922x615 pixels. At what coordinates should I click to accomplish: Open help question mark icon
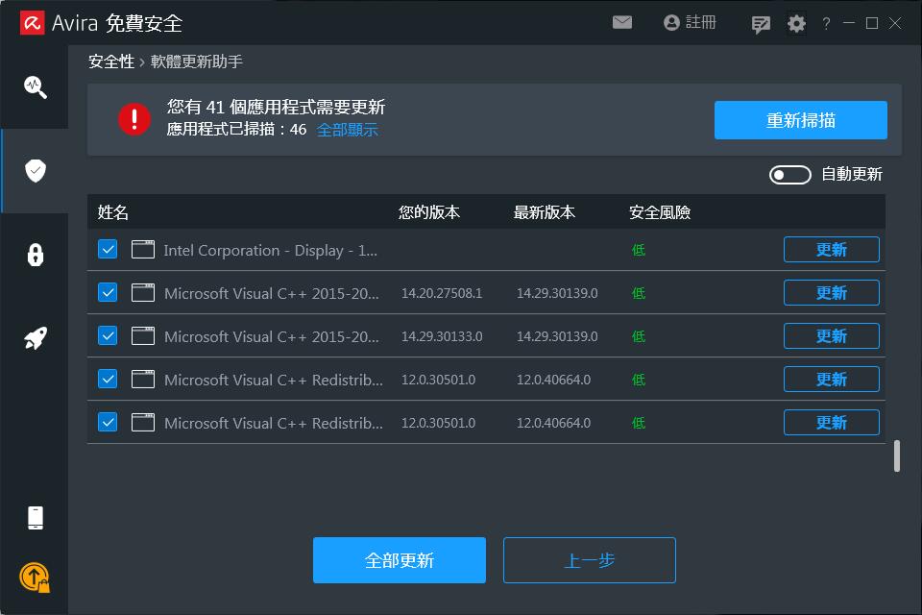pos(826,23)
